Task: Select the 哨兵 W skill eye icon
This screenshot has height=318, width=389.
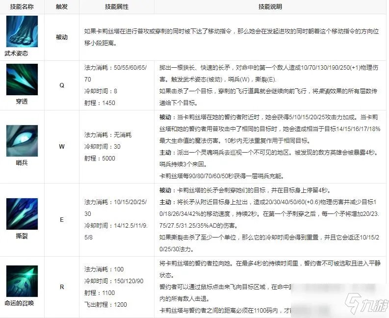Action: [x=22, y=141]
